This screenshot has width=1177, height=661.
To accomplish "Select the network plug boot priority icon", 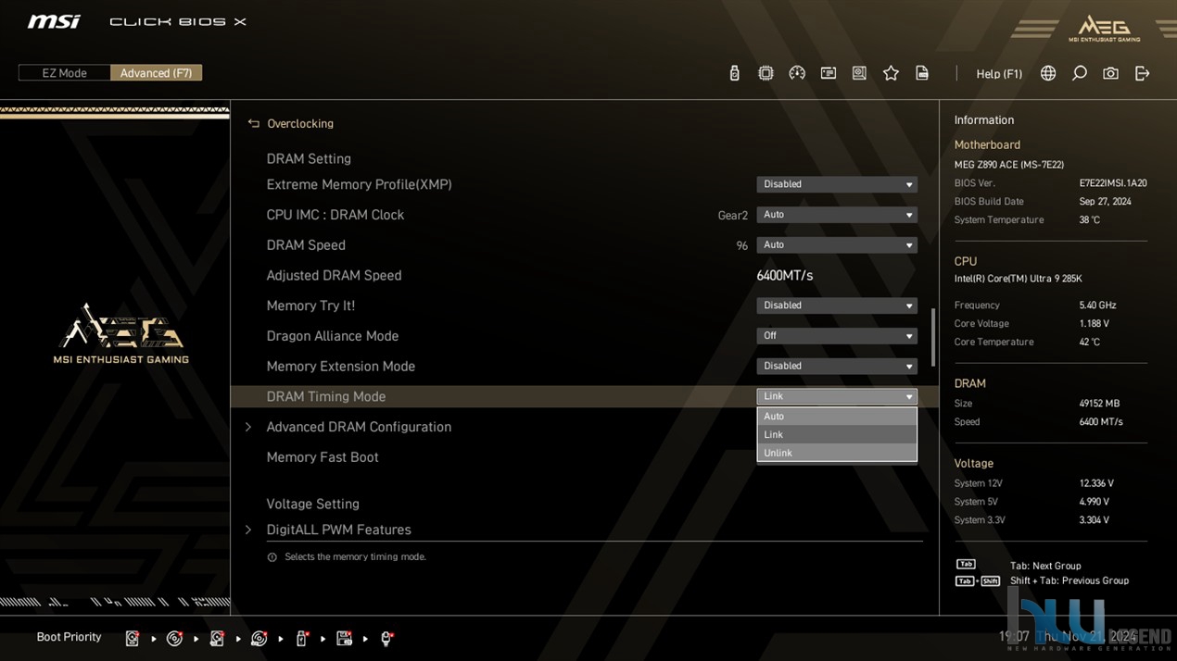I will tap(386, 638).
